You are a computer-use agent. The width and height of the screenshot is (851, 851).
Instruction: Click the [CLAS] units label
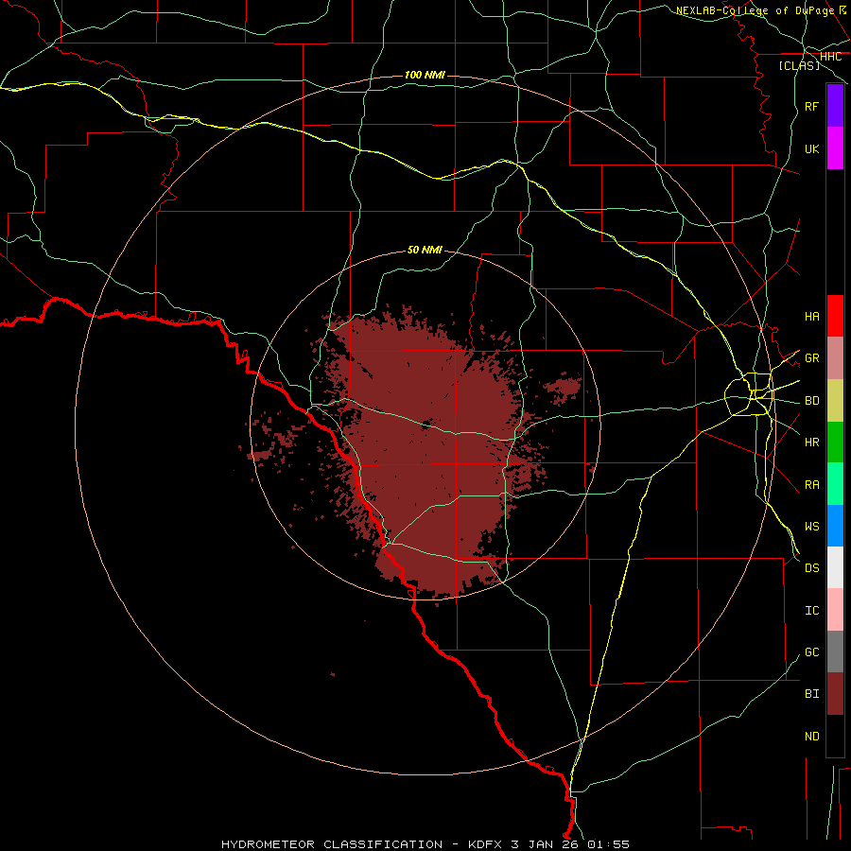coord(799,65)
